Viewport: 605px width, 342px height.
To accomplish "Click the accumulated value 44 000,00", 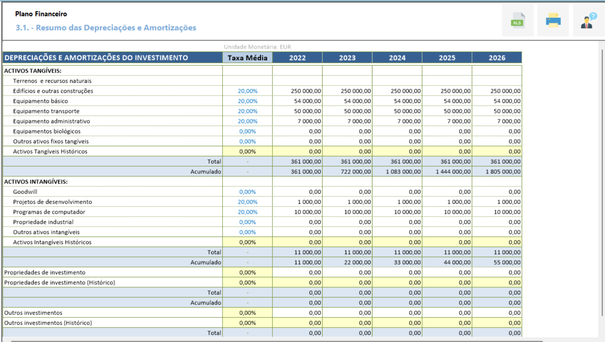I will point(457,263).
